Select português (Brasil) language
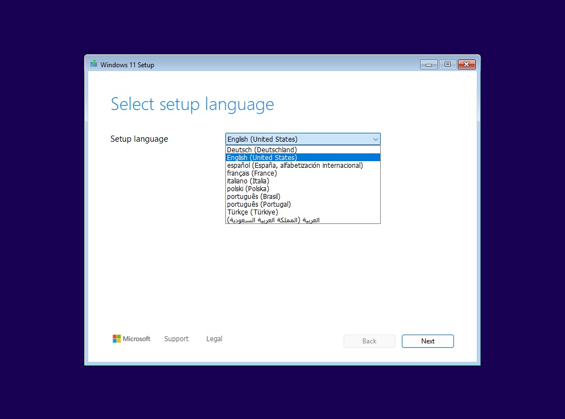Viewport: 565px width, 419px height. coord(302,197)
